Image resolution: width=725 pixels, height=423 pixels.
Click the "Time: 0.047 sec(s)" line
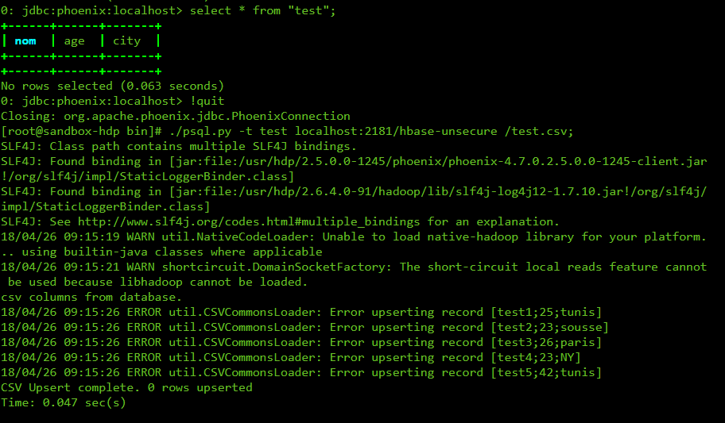64,402
